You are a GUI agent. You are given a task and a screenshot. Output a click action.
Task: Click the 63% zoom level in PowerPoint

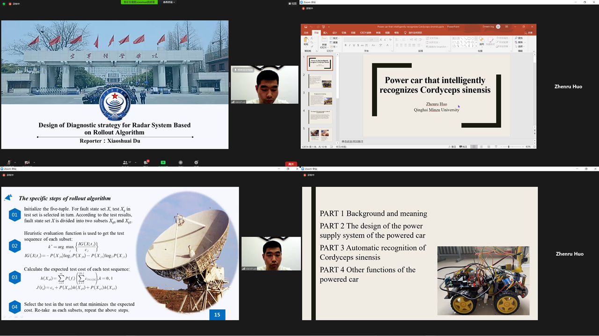(x=528, y=147)
